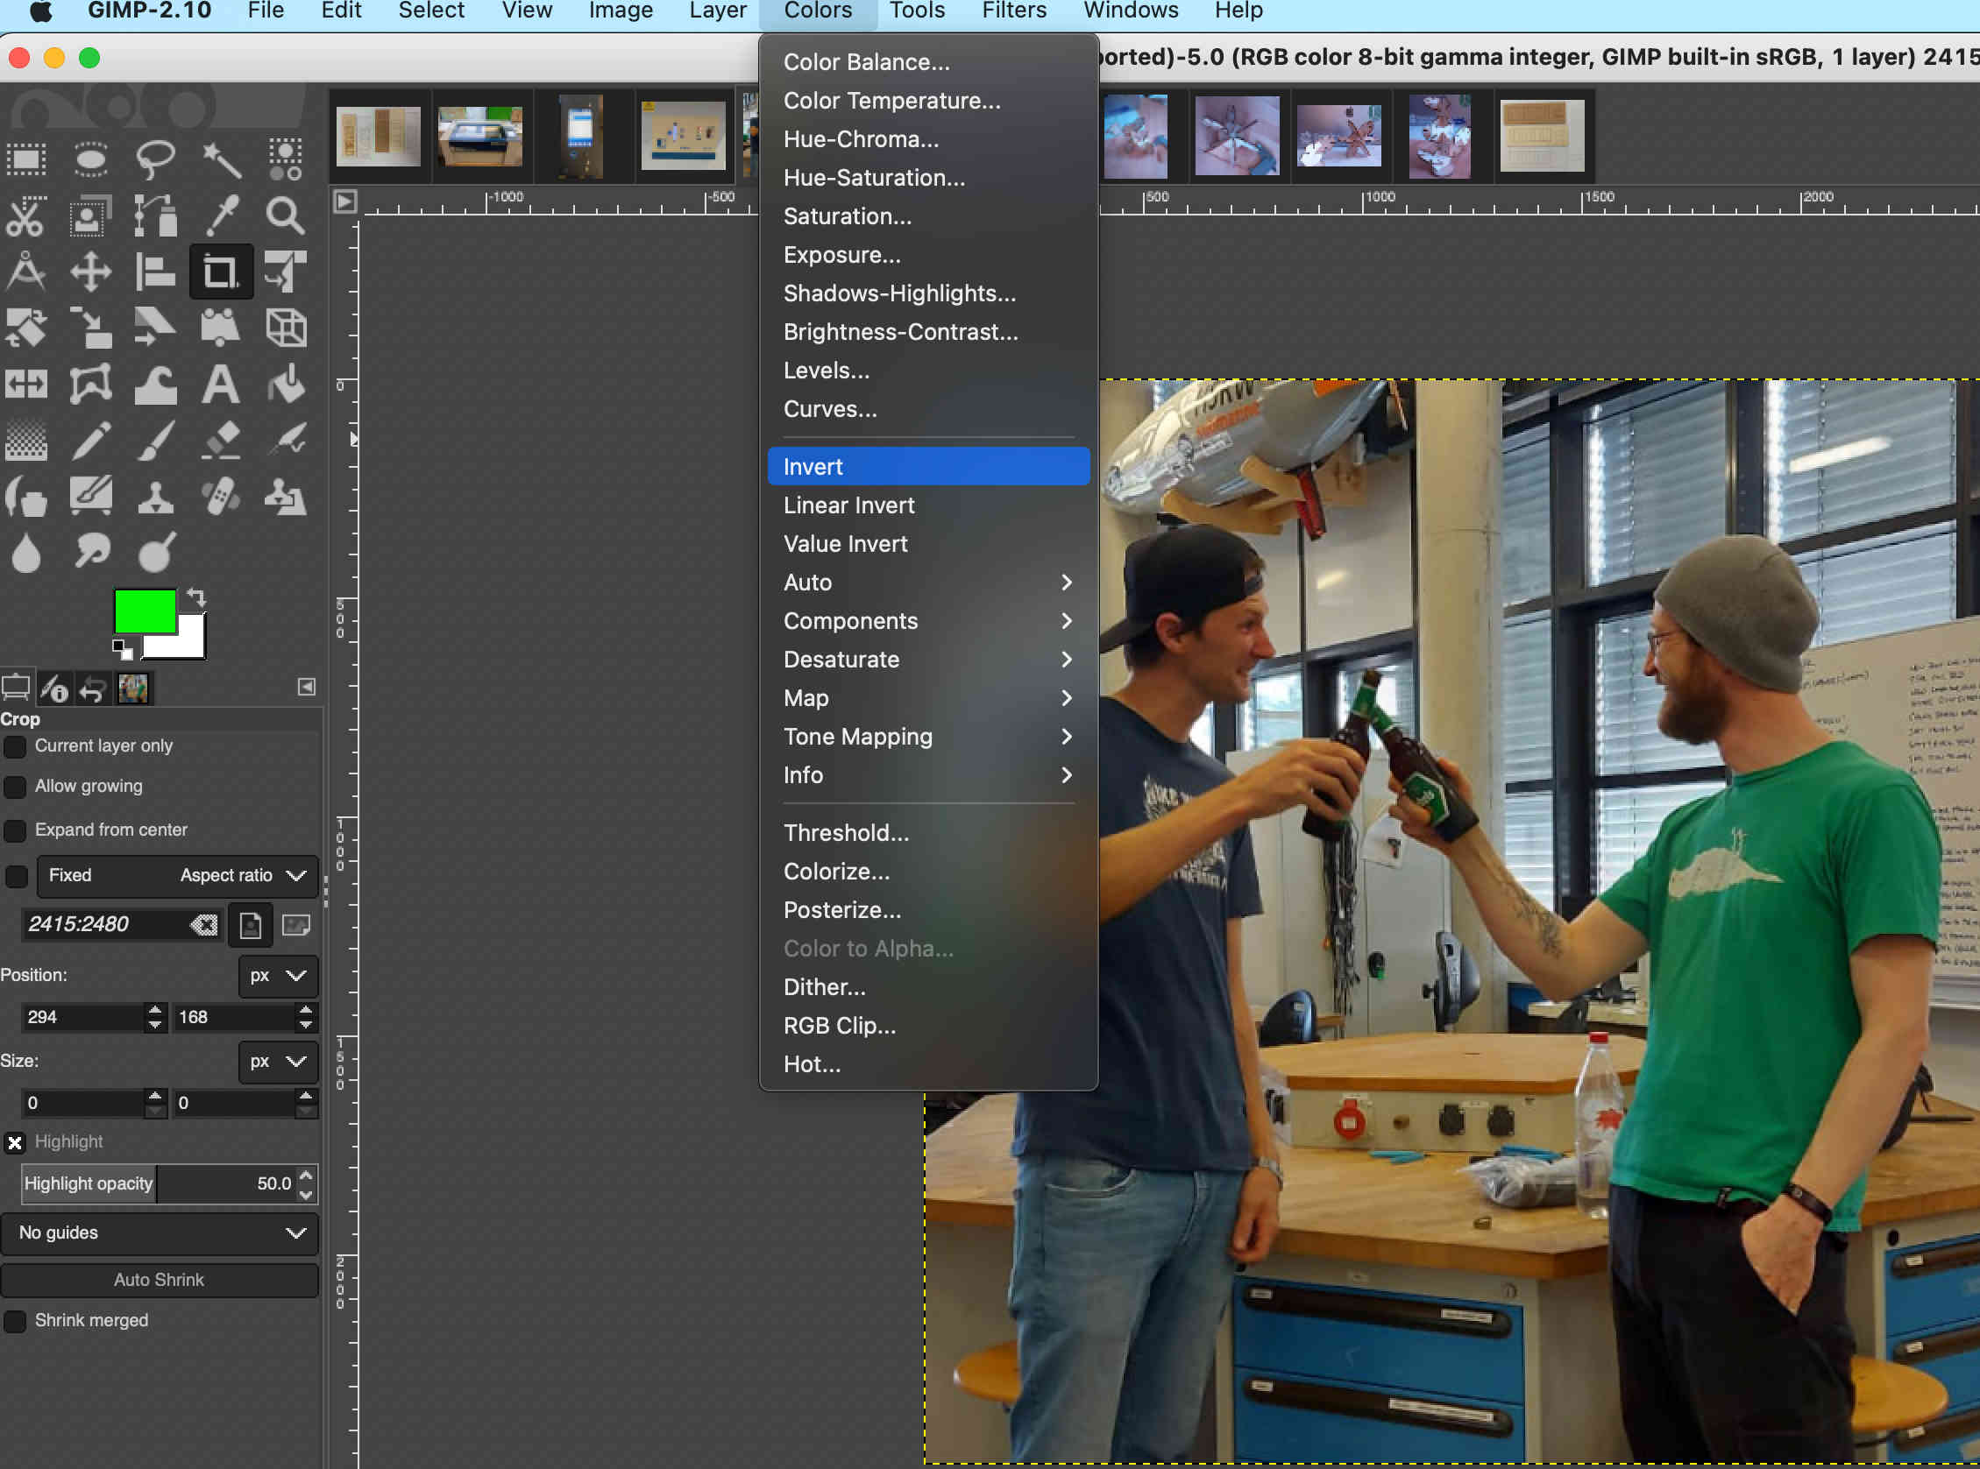This screenshot has height=1469, width=1980.
Task: Select the Zoom magnifier tool
Action: point(285,216)
